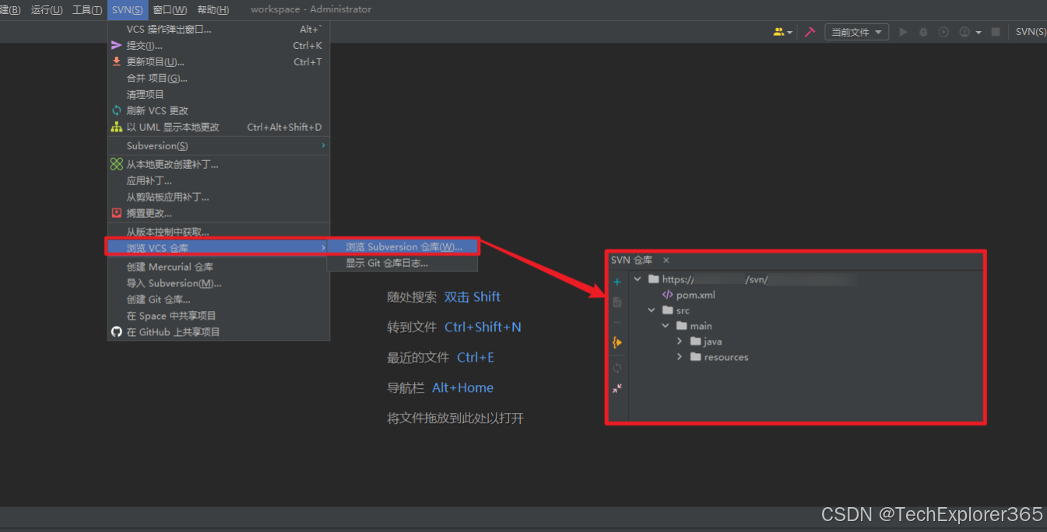Choose 创建 Git 仓库... entry
This screenshot has height=532, width=1047.
[218, 299]
